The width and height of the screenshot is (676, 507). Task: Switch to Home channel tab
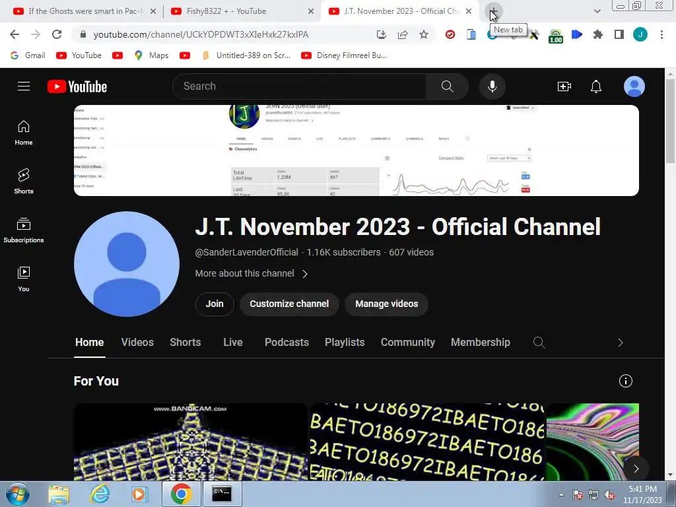click(x=89, y=343)
